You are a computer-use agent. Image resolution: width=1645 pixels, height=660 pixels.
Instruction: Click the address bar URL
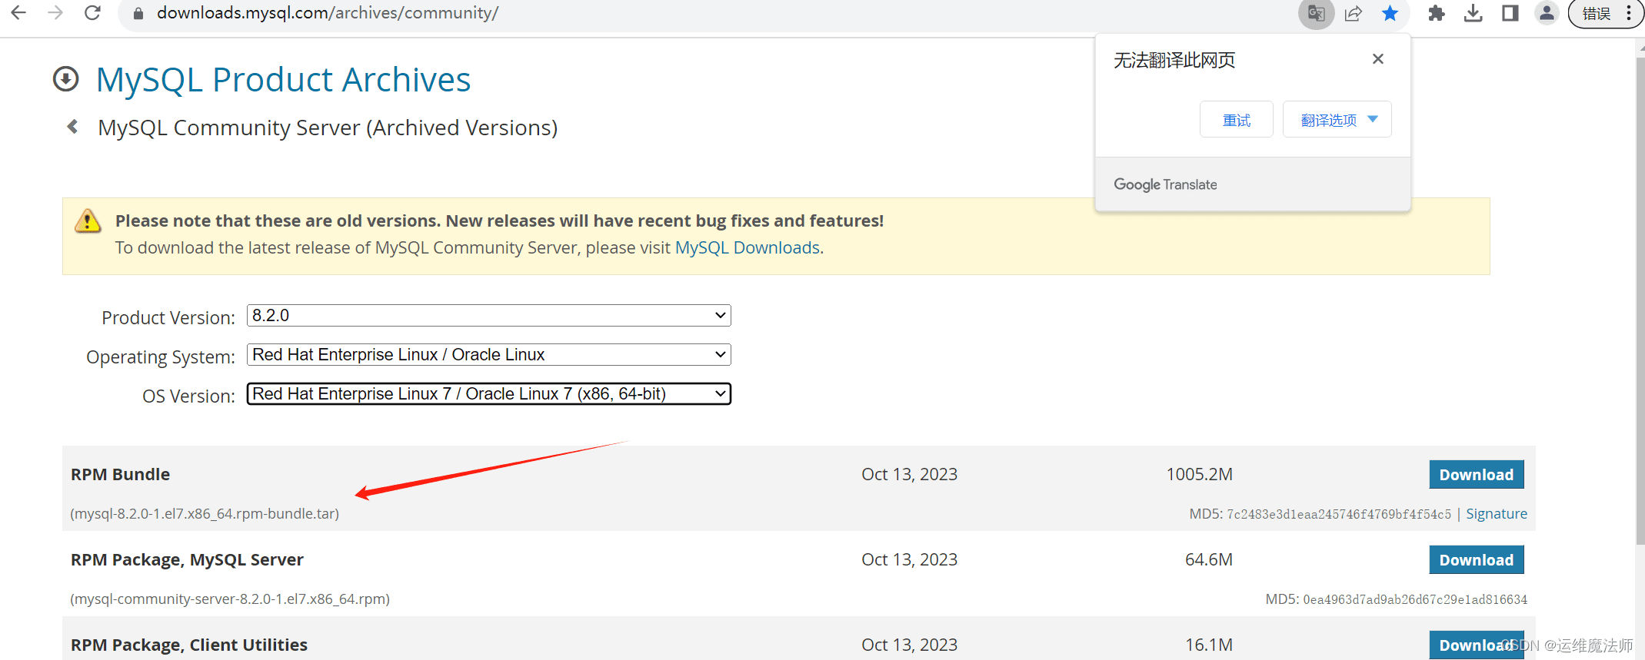(328, 13)
